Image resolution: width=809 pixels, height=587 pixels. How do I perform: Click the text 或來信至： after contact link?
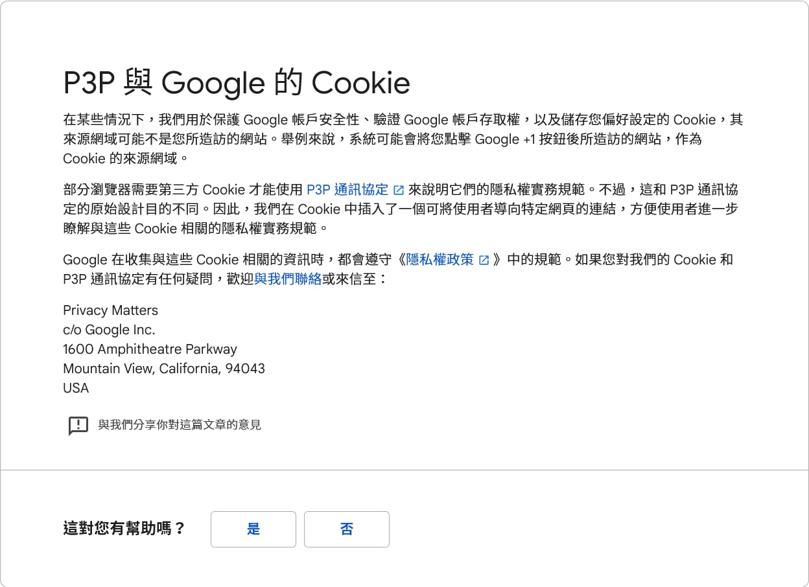(355, 279)
